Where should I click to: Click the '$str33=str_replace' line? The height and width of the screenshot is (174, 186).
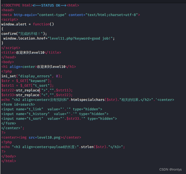(x=37, y=95)
